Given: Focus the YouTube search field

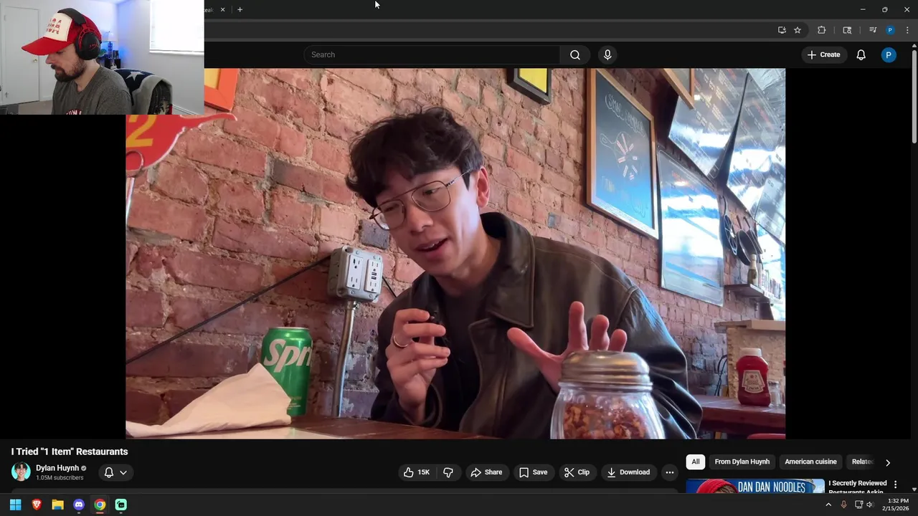Looking at the screenshot, I should click(432, 54).
